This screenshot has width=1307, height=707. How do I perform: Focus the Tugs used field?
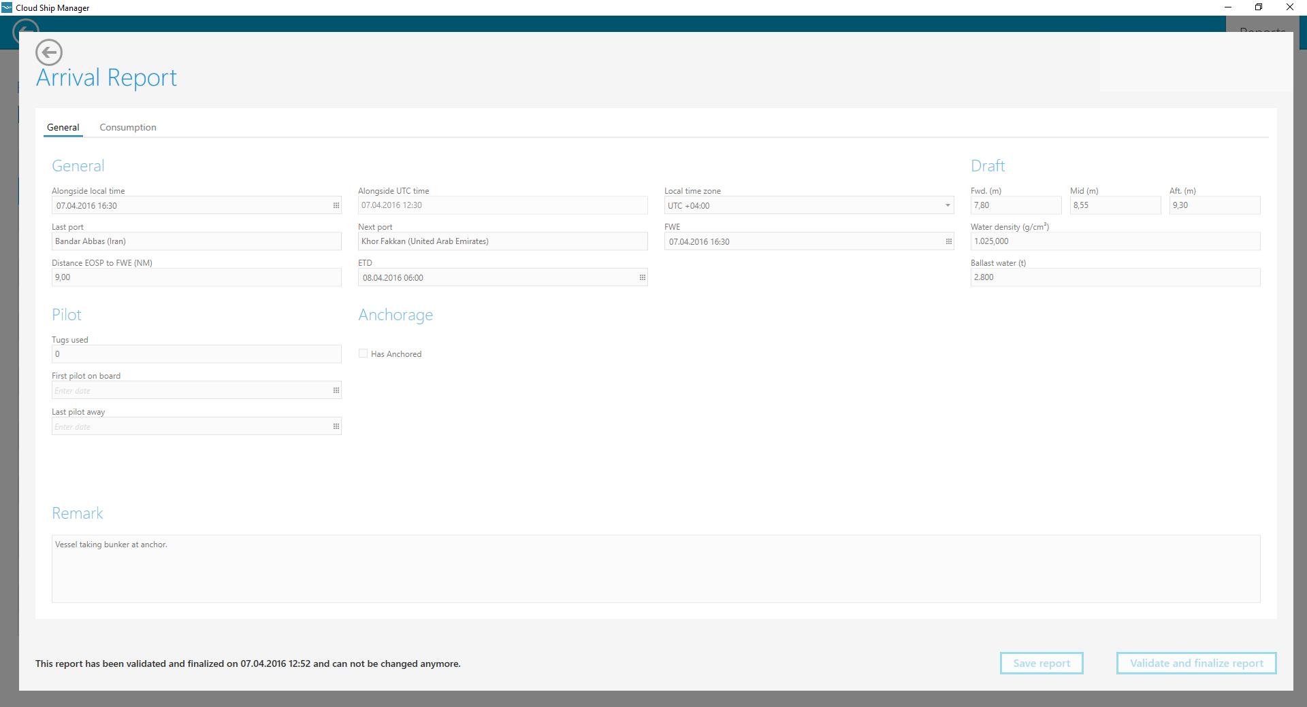tap(196, 353)
